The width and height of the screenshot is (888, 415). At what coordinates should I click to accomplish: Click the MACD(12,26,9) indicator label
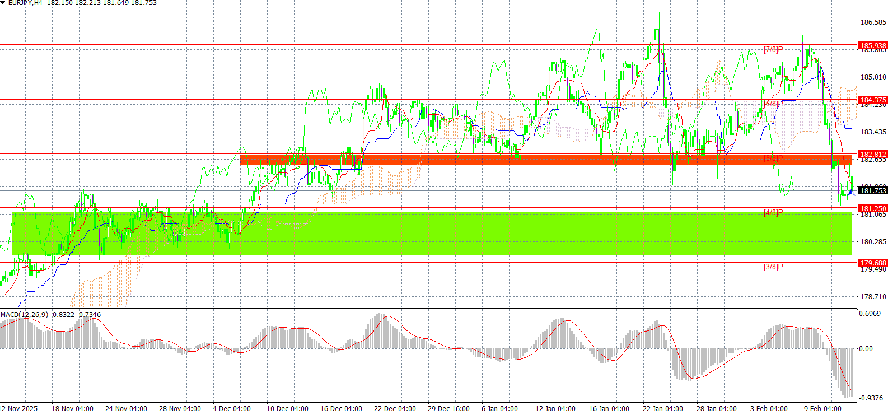[24, 315]
